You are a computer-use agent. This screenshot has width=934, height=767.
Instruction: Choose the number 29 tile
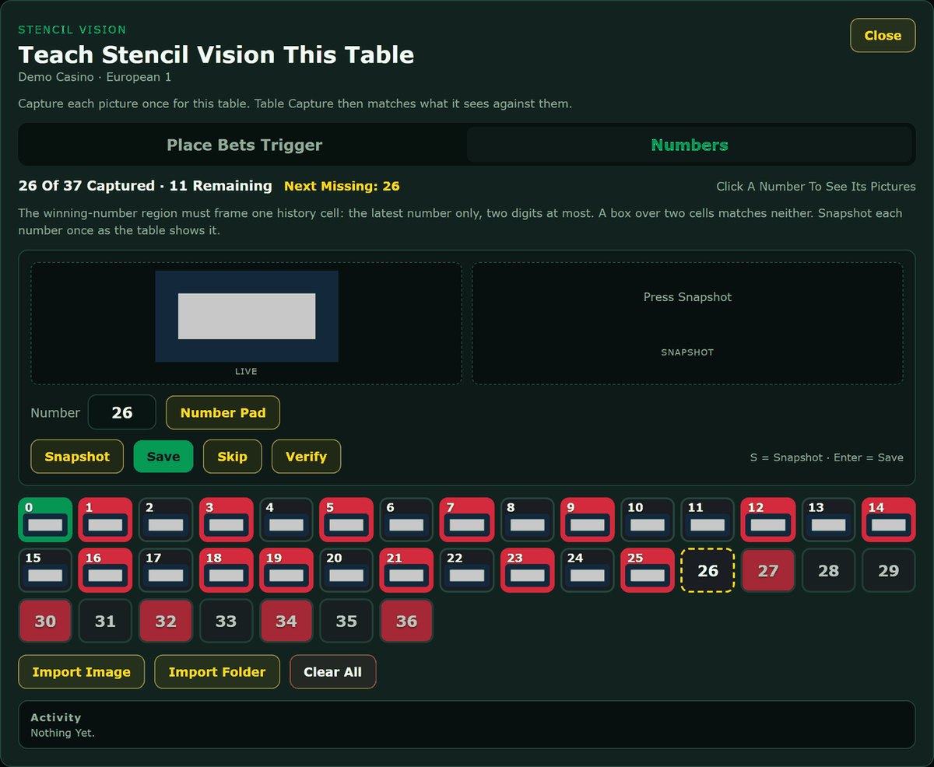[x=889, y=570]
